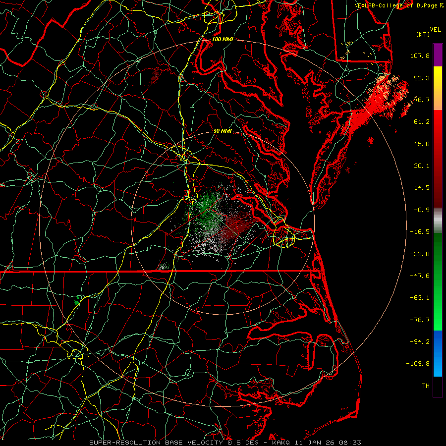Select the -32.0 value on the velocity scale
This screenshot has width=446, height=446.
[420, 254]
